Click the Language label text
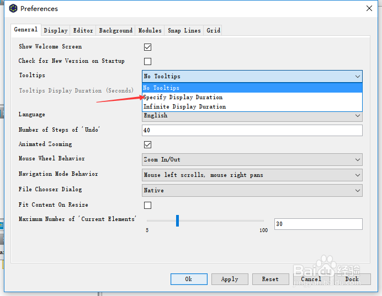382x296 pixels. pyautogui.click(x=31, y=115)
